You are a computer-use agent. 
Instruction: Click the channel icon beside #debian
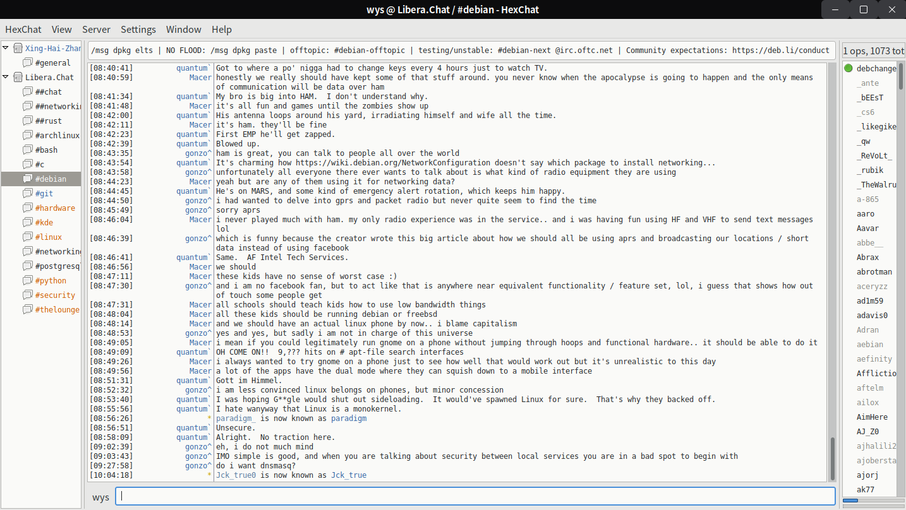click(27, 179)
